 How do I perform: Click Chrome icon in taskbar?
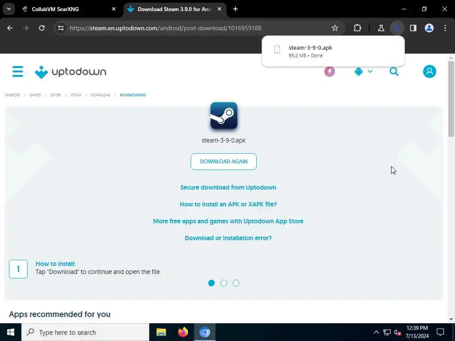pos(204,332)
